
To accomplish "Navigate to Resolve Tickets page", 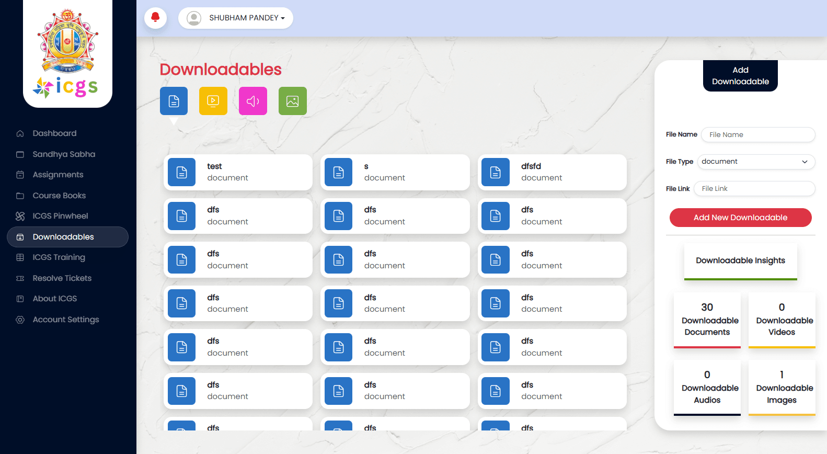I will (62, 278).
